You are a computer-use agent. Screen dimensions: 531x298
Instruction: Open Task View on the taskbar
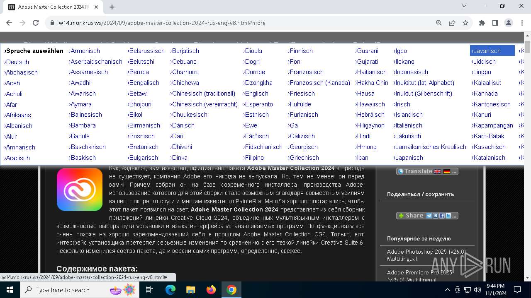tap(149, 290)
